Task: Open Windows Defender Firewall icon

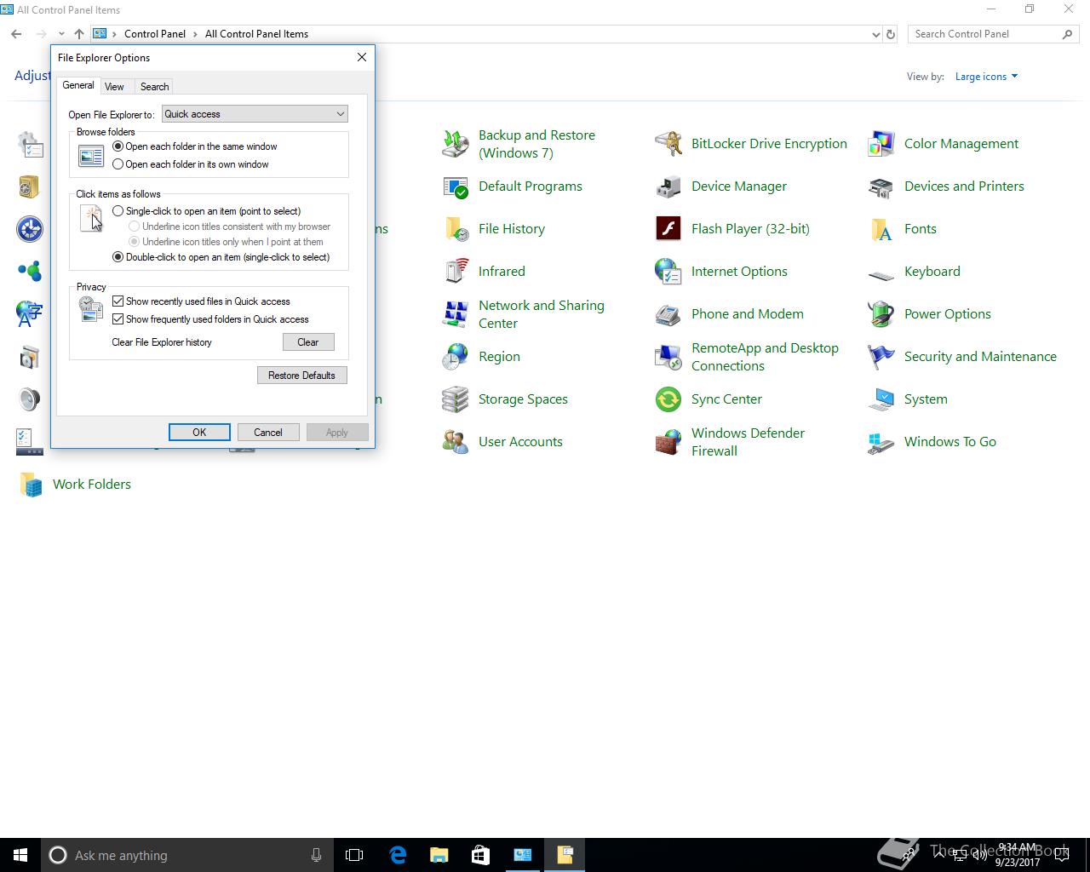Action: (668, 442)
